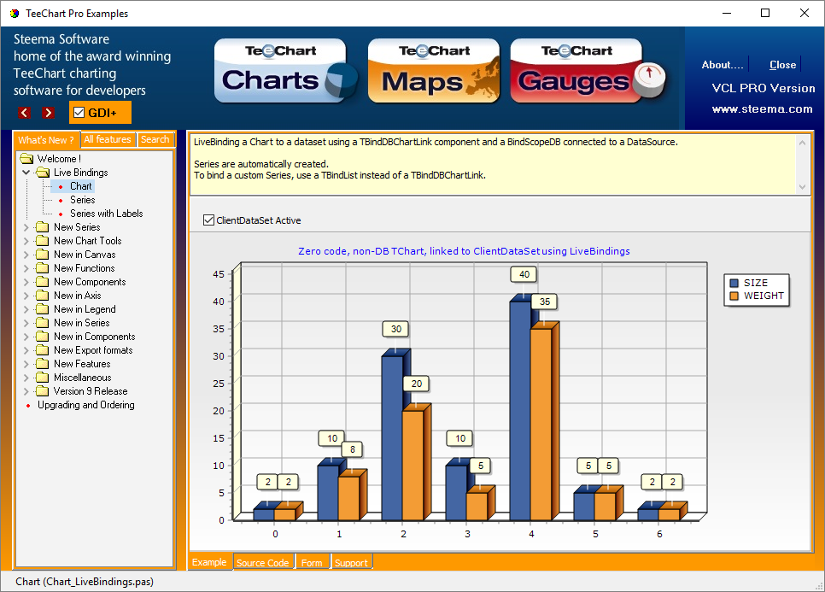Click the orange WEIGHT bar labeled 35
Screen dimensions: 825x592
point(541,424)
